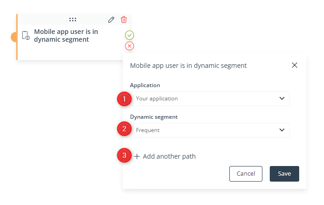Select the node title text
The height and width of the screenshot is (205, 324).
pyautogui.click(x=66, y=35)
